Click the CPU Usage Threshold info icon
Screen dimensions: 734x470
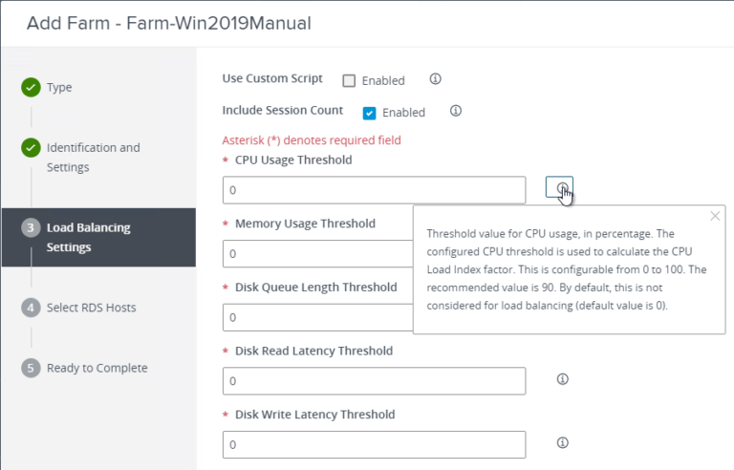coord(559,188)
